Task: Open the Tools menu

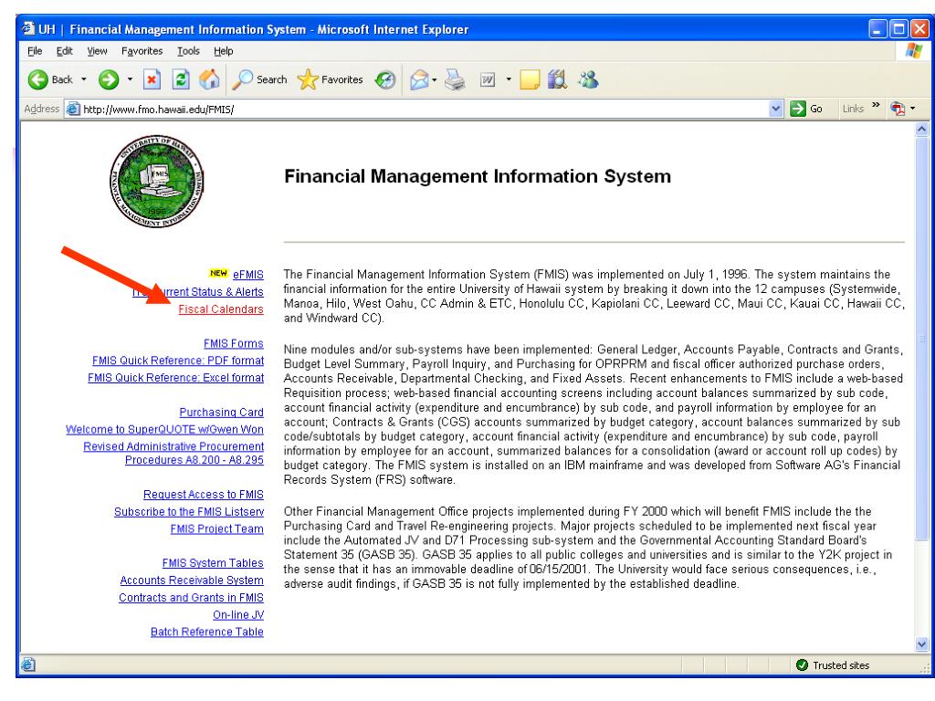Action: 188,51
